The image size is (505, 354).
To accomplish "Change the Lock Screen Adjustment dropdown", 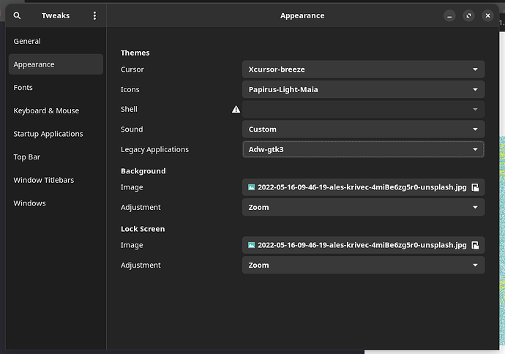I will click(x=363, y=265).
